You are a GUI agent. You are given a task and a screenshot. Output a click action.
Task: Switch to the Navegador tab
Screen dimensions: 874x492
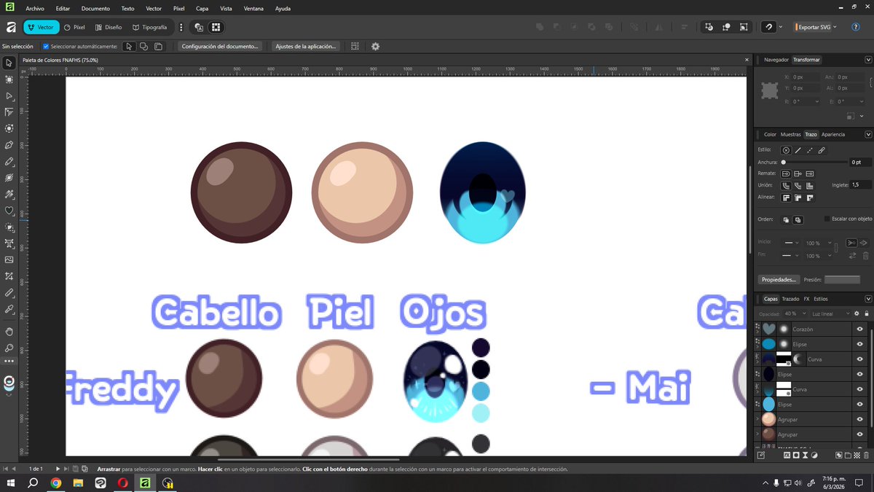tap(776, 60)
